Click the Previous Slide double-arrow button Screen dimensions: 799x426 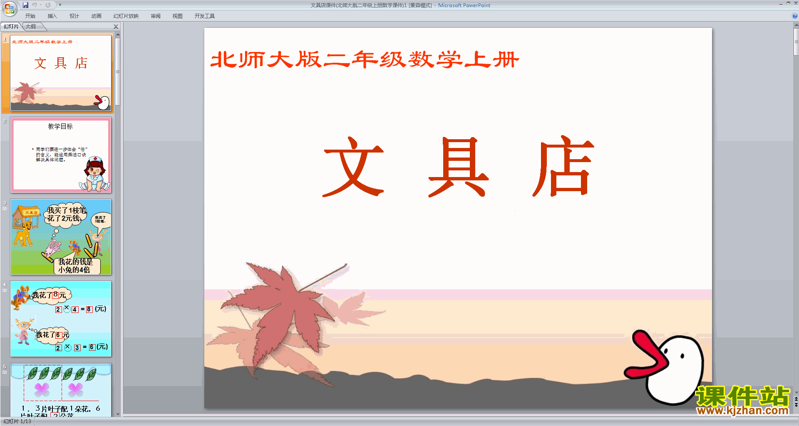[796, 399]
